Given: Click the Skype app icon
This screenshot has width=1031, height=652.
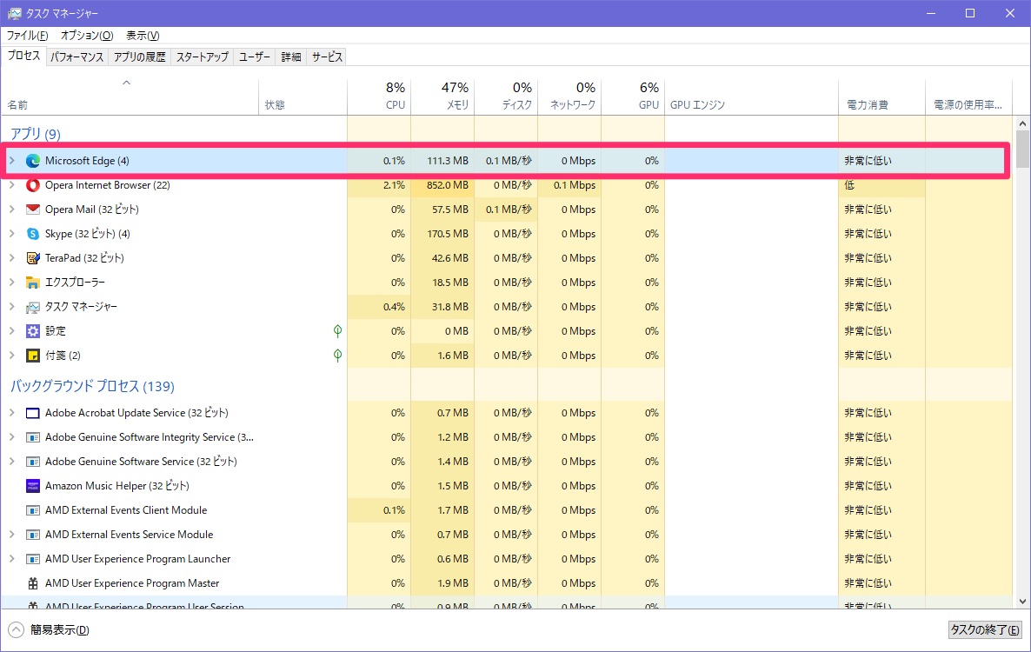Looking at the screenshot, I should 33,233.
